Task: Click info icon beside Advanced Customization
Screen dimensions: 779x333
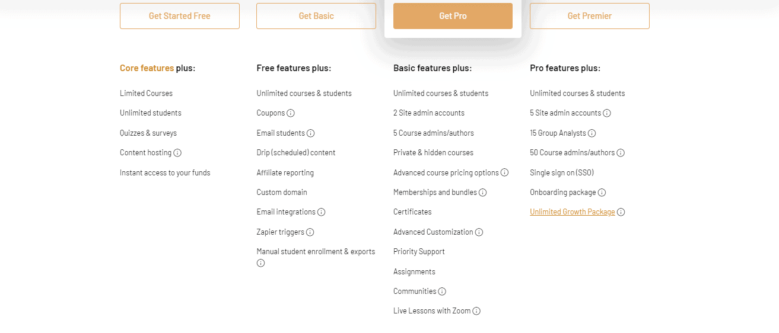Action: [479, 232]
